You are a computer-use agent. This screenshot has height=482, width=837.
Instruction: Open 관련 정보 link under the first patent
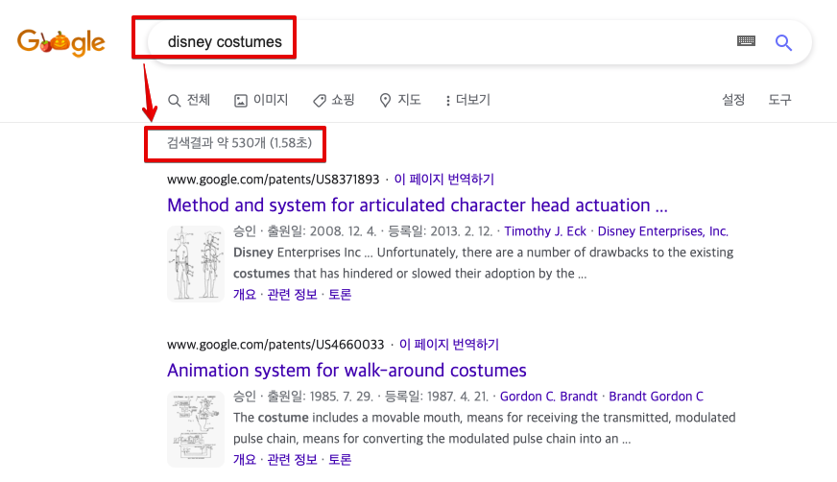pos(292,295)
